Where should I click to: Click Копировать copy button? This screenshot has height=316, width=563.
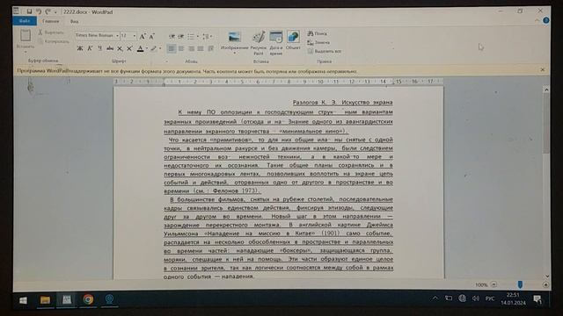53,41
